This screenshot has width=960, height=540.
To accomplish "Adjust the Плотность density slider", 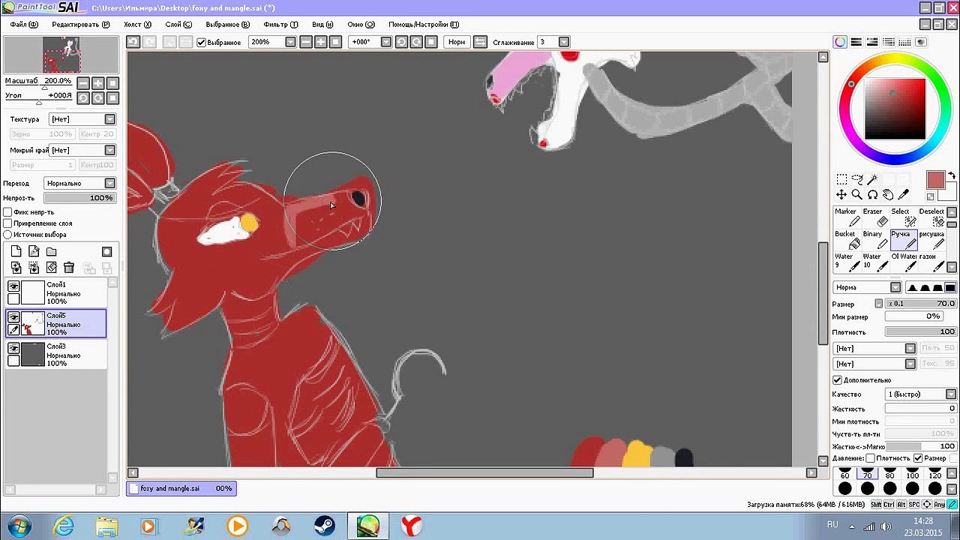I will [920, 331].
